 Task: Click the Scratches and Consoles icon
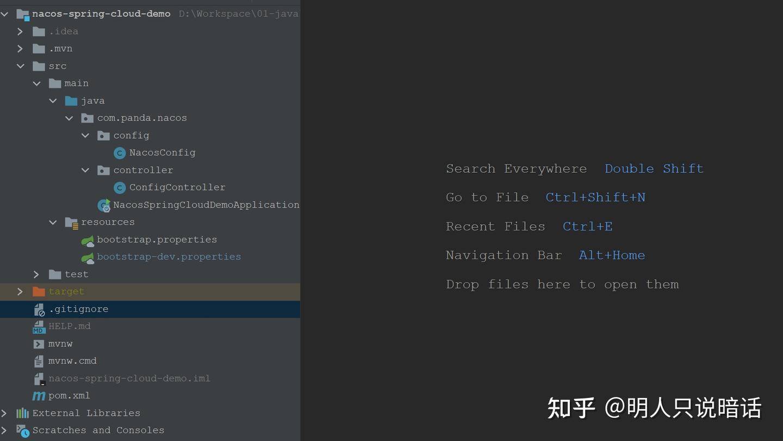pos(22,430)
